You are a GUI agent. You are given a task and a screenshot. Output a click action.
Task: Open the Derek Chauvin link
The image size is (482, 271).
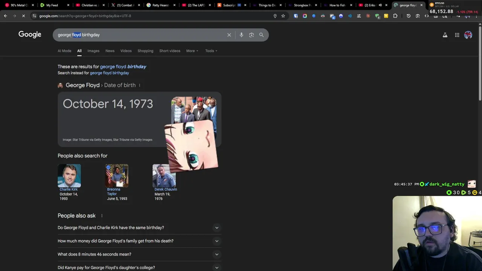point(166,189)
